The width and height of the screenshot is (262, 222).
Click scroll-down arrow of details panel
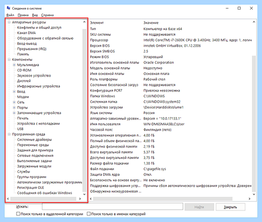[x=254, y=194]
